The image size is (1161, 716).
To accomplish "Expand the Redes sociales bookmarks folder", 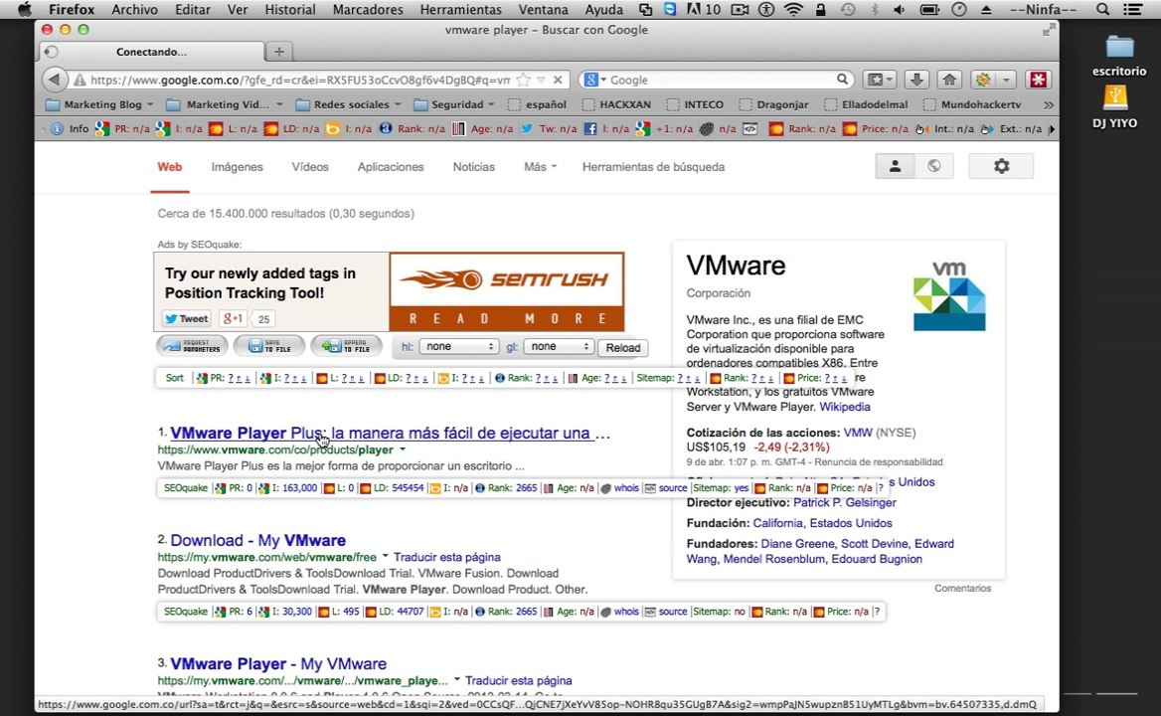I will coord(348,104).
